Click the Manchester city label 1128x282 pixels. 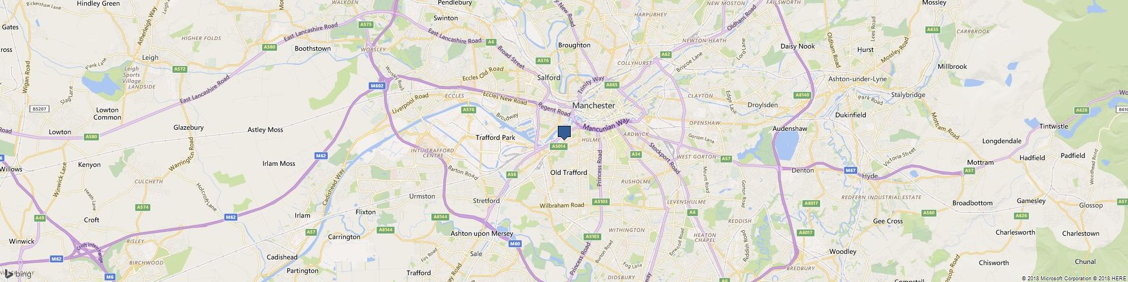[x=593, y=105]
